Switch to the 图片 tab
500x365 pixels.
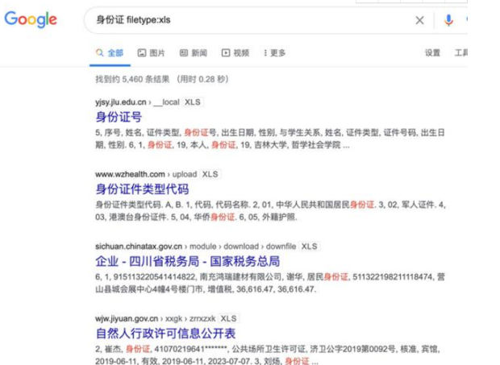(151, 53)
